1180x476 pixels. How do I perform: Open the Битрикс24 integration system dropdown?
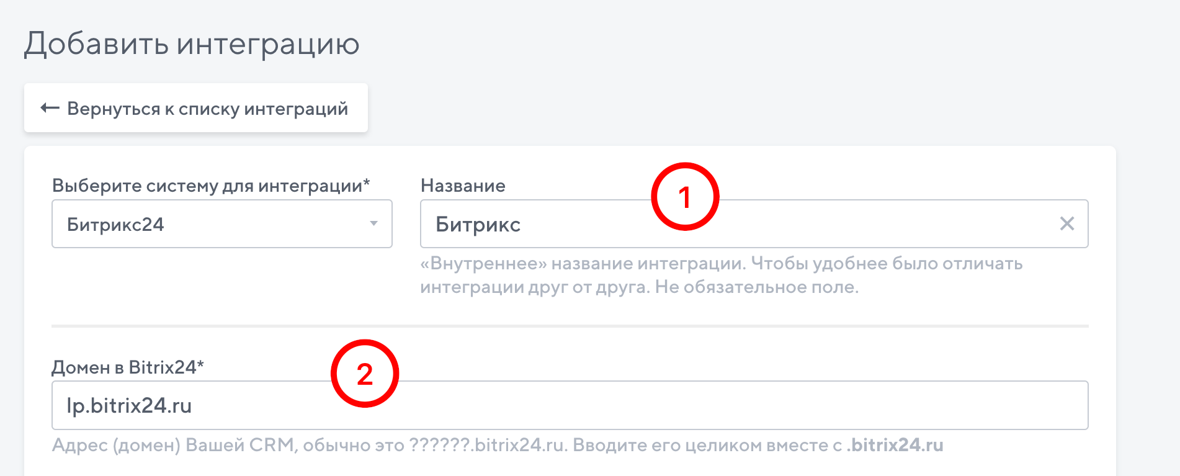(221, 224)
